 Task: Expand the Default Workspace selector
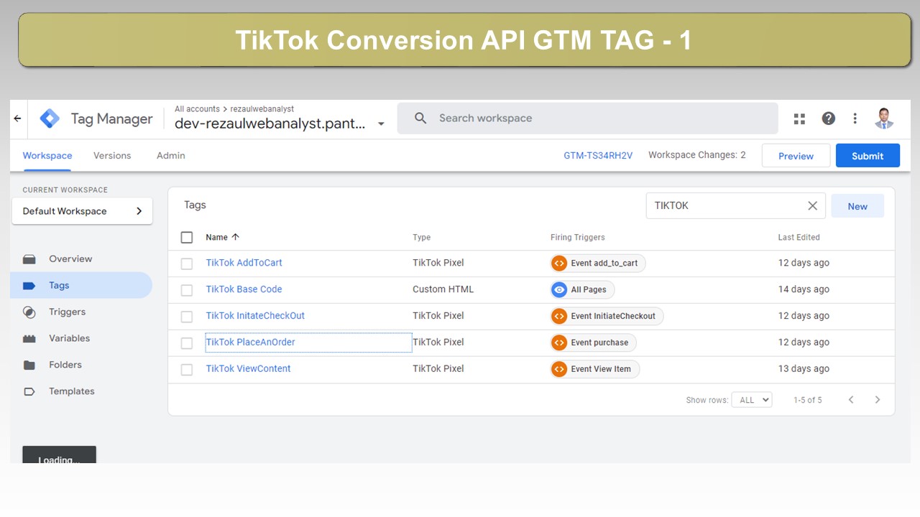pos(82,211)
